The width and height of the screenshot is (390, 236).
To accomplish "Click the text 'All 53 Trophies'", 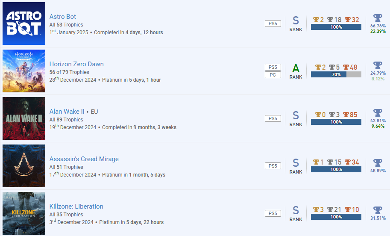I will [66, 25].
